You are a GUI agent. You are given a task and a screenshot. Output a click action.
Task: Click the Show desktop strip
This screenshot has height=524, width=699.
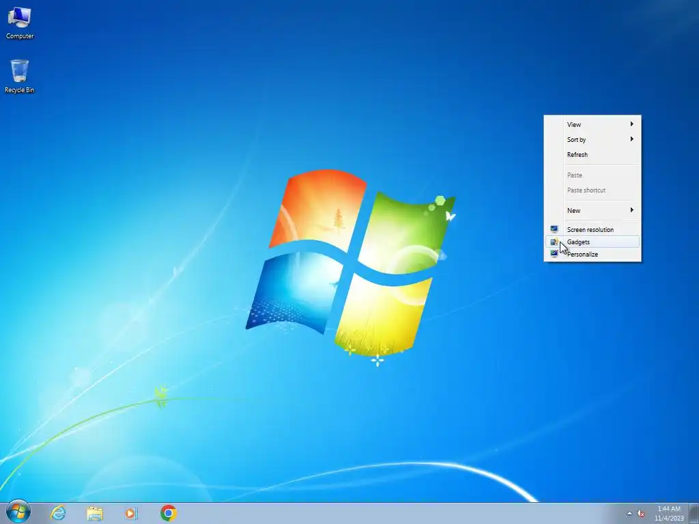(x=694, y=513)
